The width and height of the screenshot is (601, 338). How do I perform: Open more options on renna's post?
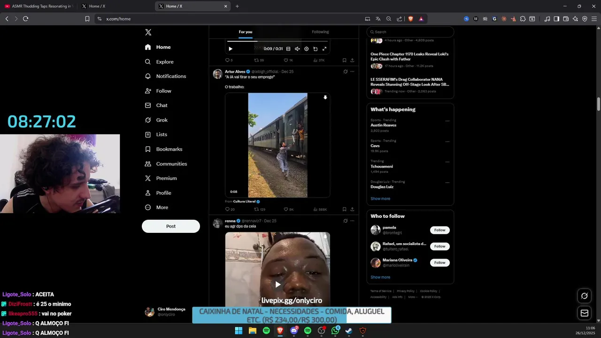352,221
